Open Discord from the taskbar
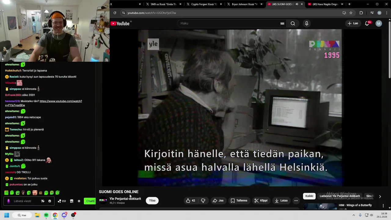Image resolution: width=391 pixels, height=220 pixels. 64,215
